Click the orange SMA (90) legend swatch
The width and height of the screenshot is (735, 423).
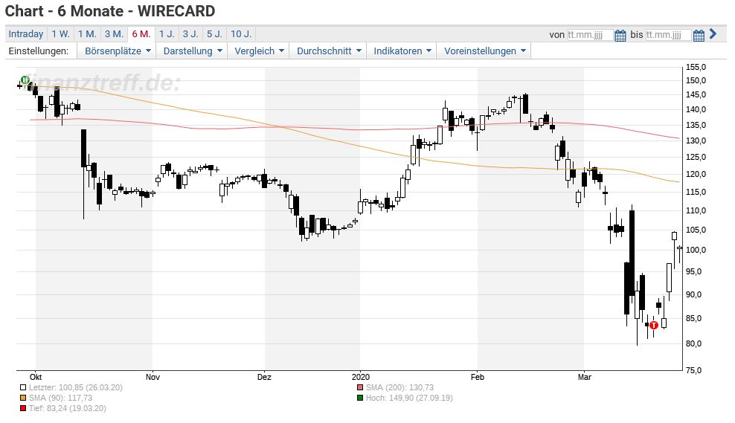23,398
